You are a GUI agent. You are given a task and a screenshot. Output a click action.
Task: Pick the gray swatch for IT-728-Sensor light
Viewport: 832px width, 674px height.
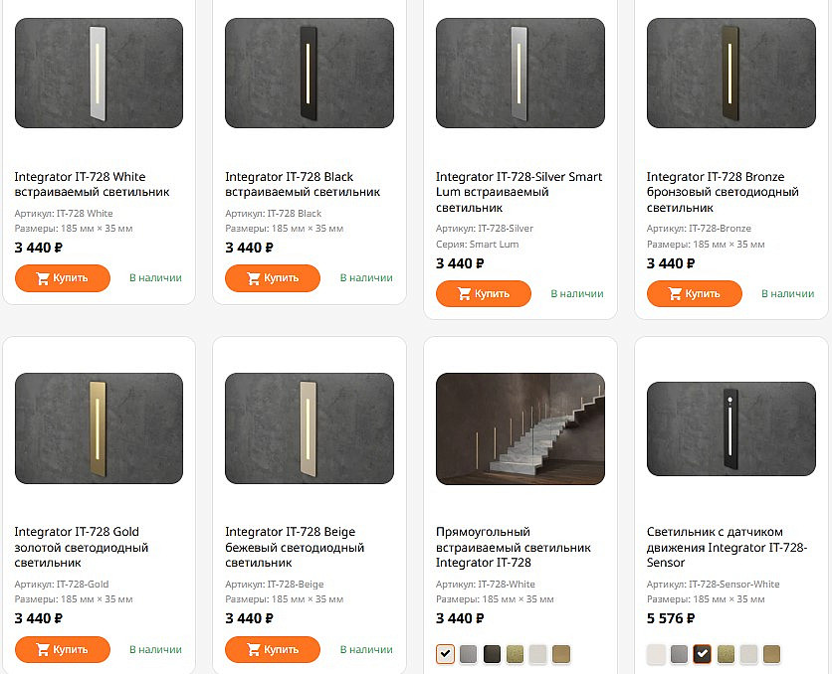click(679, 654)
